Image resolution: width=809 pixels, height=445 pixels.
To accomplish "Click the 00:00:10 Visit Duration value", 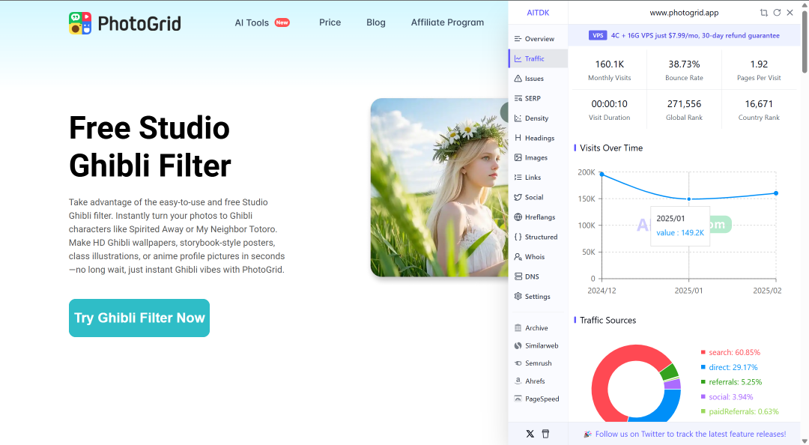I will point(609,104).
